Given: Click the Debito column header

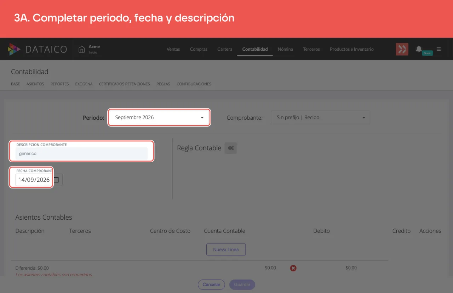Looking at the screenshot, I should point(321,231).
